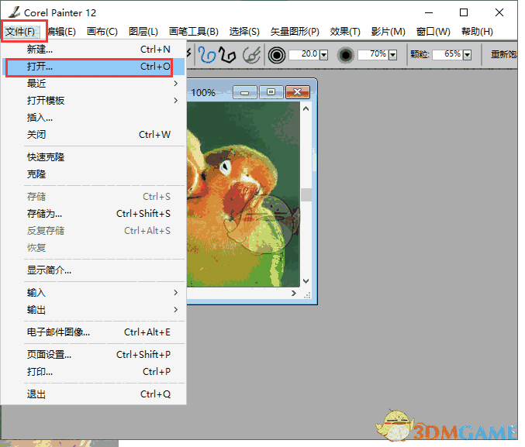The image size is (525, 447).
Task: Choose 显示简介... menu entry
Action: coord(93,270)
